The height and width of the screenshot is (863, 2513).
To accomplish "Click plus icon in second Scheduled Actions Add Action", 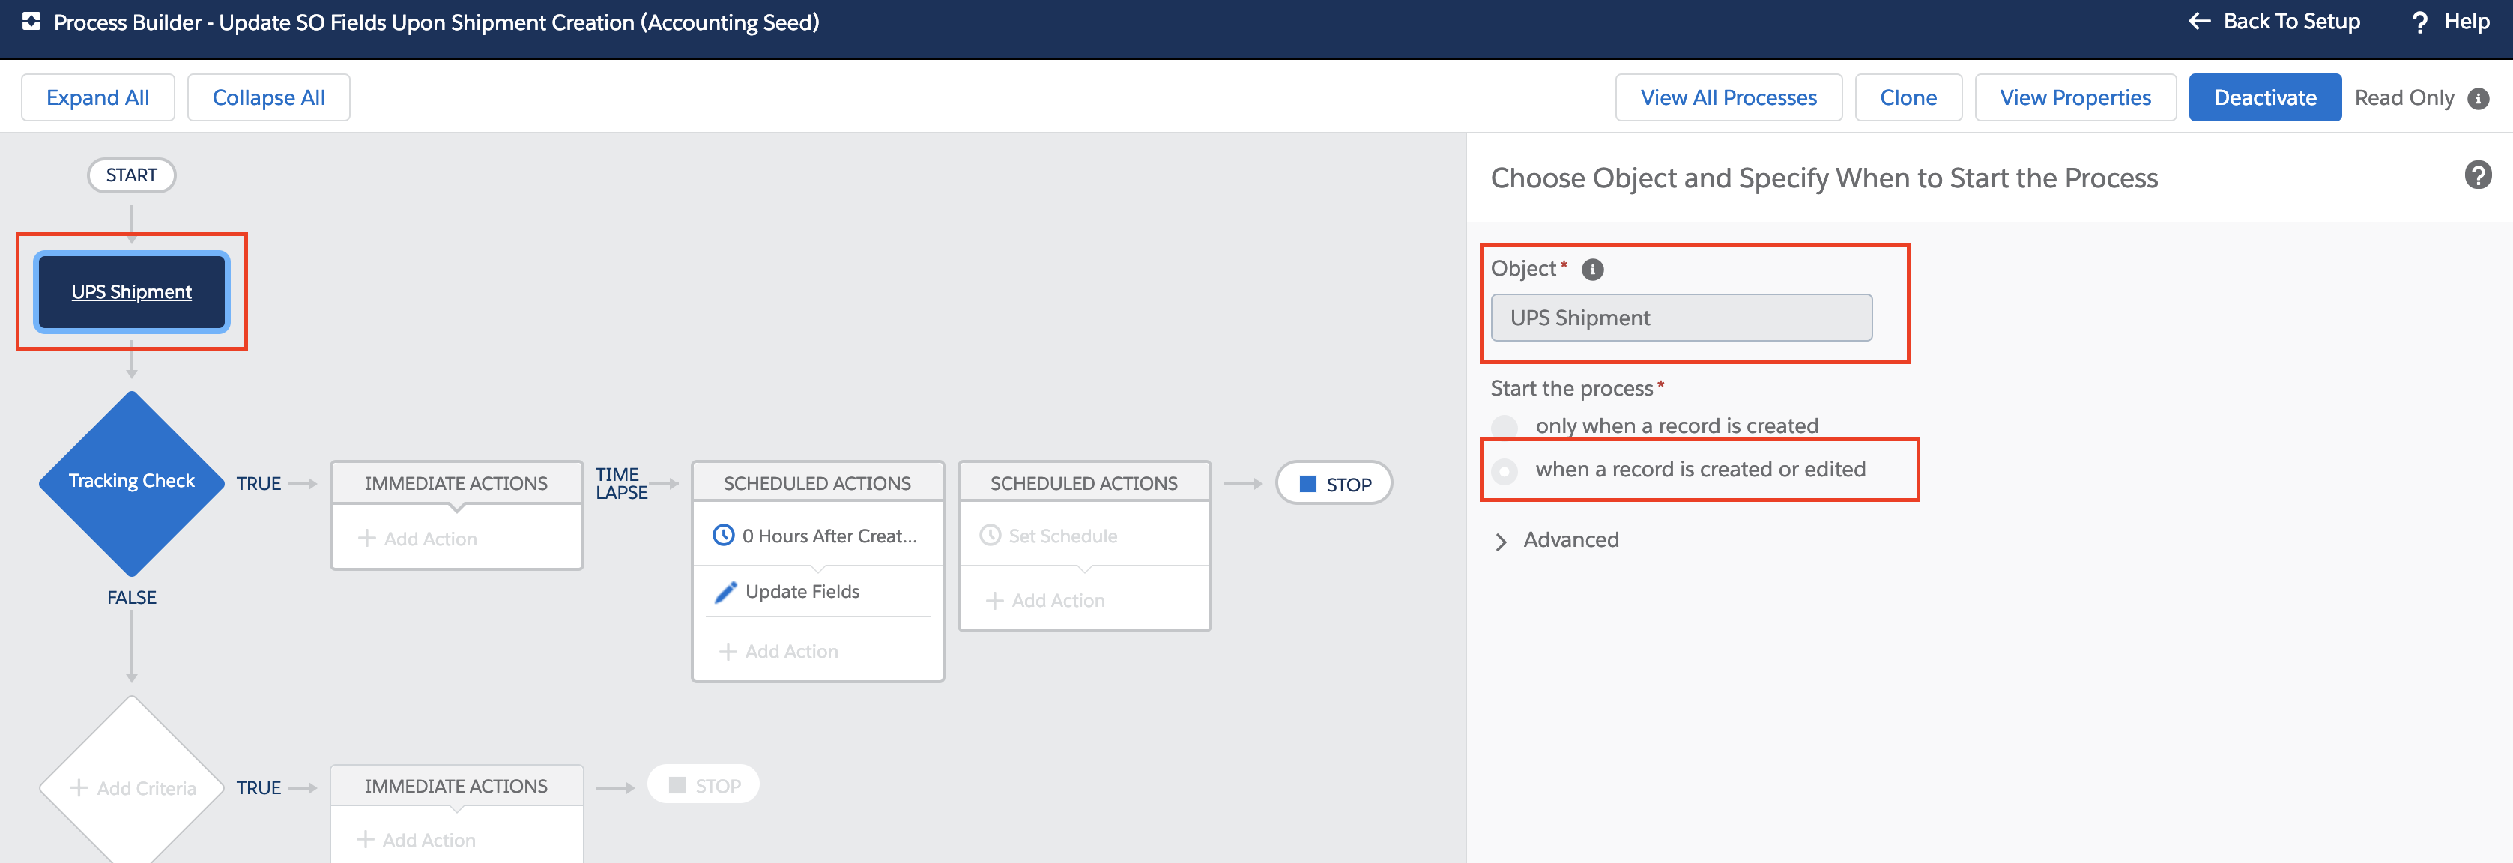I will pyautogui.click(x=994, y=601).
